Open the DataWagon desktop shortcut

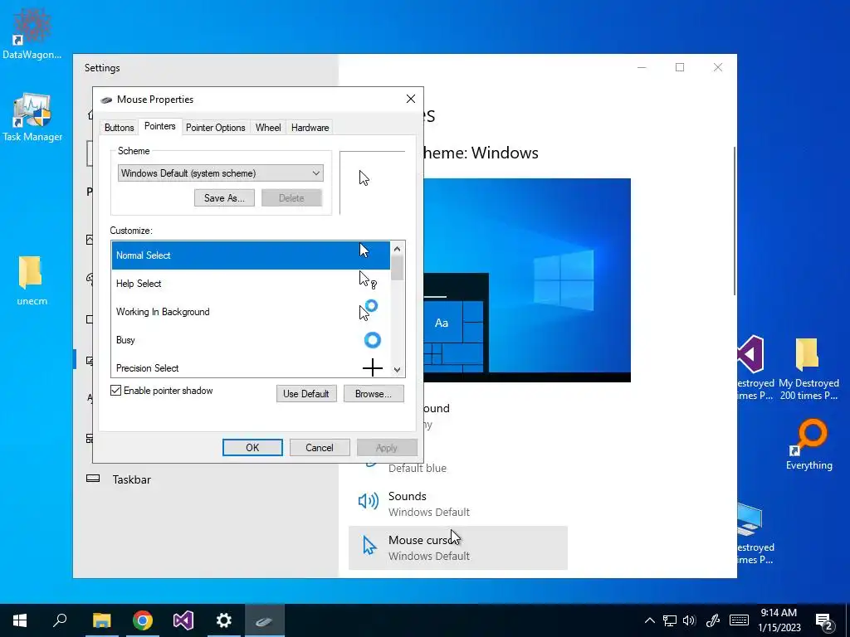point(32,32)
